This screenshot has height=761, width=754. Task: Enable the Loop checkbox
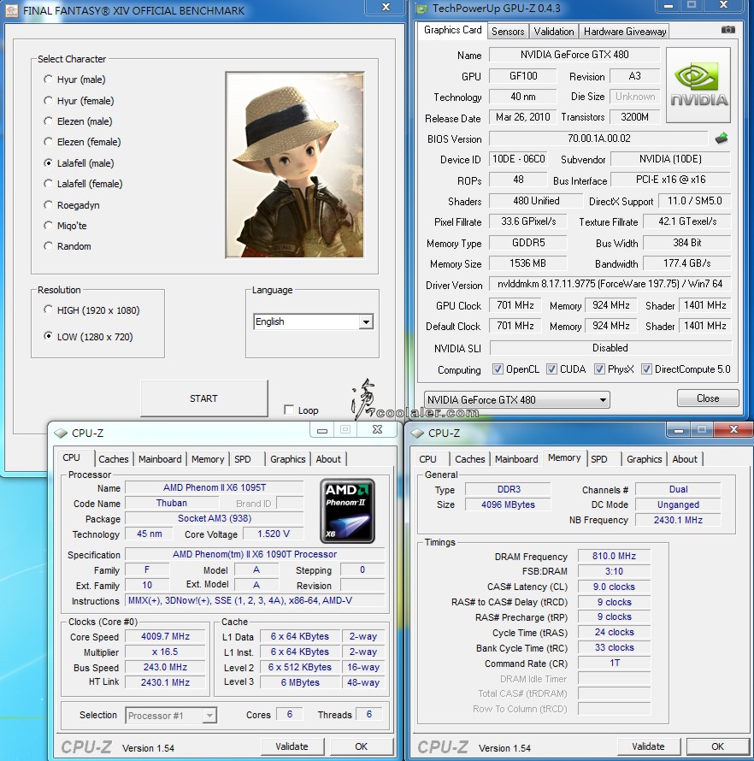coord(289,410)
